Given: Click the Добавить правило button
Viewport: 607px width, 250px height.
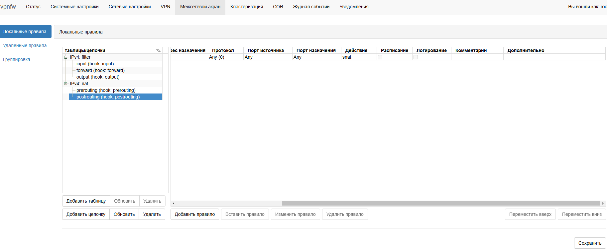Looking at the screenshot, I should pyautogui.click(x=195, y=215).
